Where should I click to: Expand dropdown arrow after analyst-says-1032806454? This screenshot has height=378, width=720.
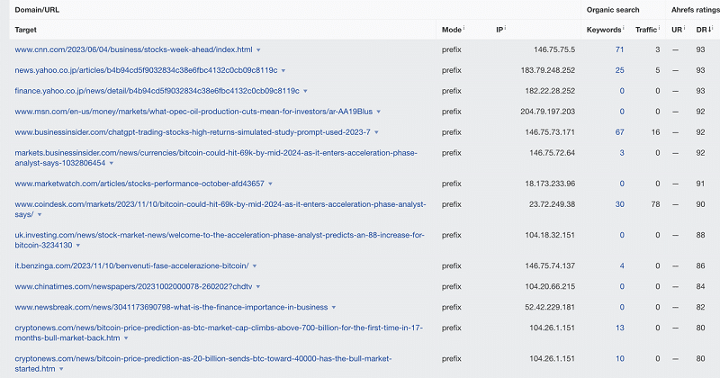(x=112, y=164)
